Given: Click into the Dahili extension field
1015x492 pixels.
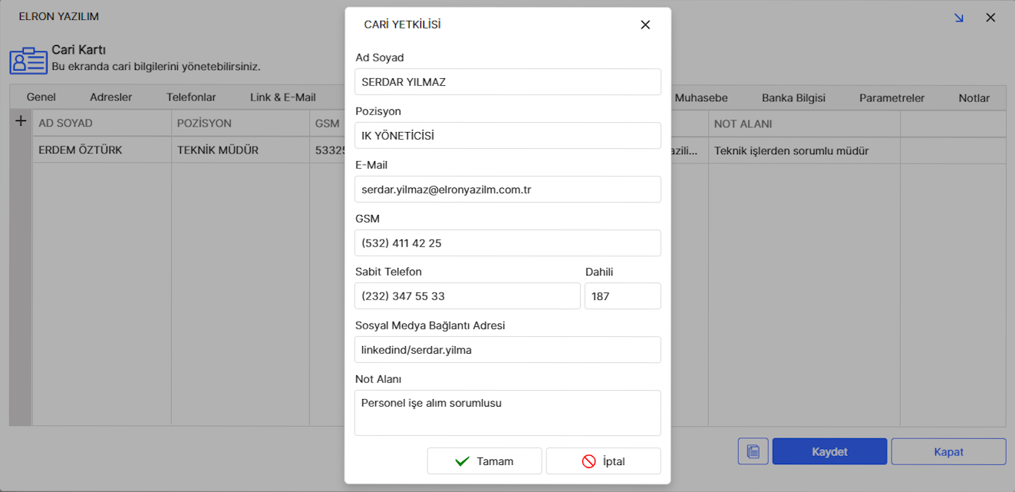Looking at the screenshot, I should 622,296.
